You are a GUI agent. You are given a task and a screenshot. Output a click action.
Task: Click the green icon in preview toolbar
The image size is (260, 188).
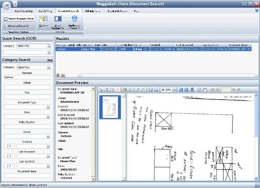125,90
